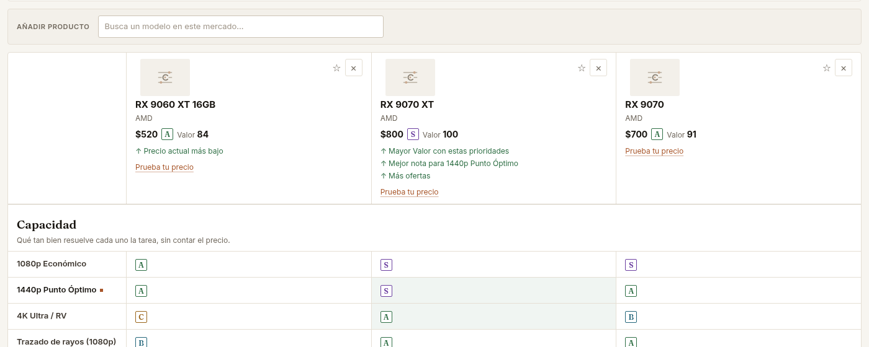869x347 pixels.
Task: Click the 'Más ofertas' note
Action: [x=405, y=176]
